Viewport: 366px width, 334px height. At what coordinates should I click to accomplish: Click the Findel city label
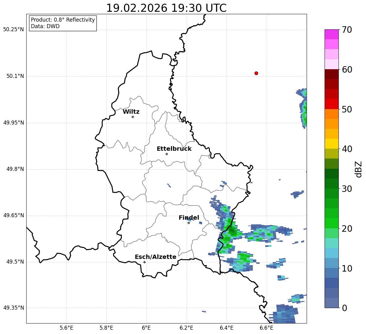click(x=189, y=218)
